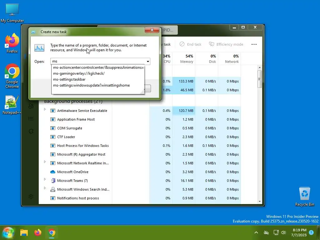Click the Microsoft Teams process icon
Viewport: 320px width, 240px height.
(53, 181)
